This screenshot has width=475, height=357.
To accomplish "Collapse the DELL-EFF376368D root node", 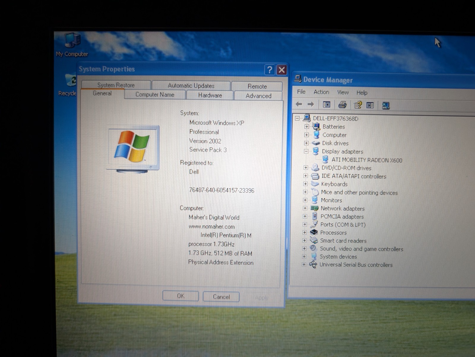I will point(297,118).
